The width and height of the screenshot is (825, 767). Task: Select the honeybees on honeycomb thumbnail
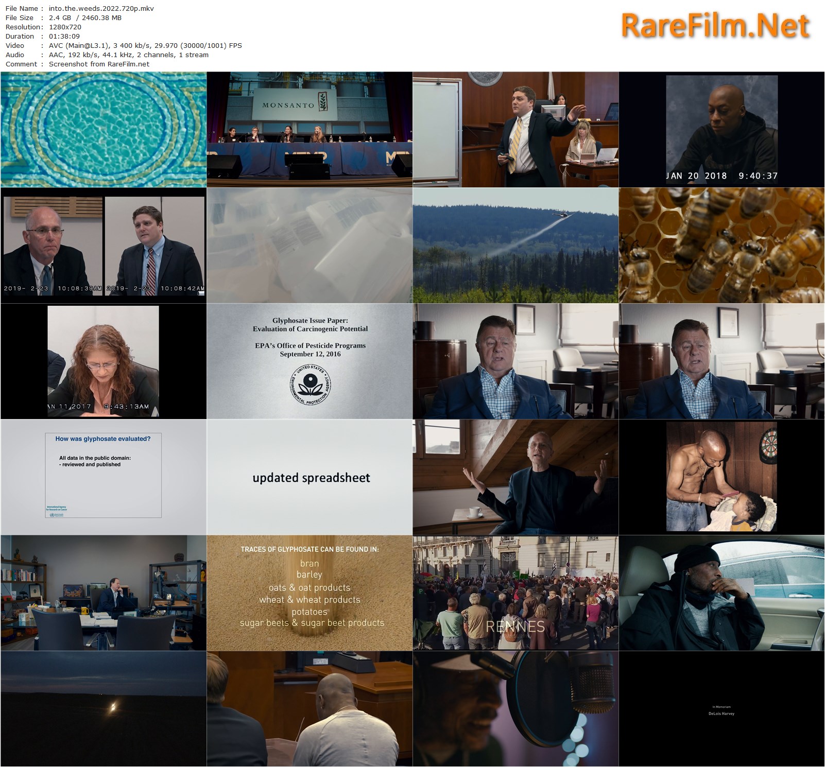click(x=721, y=245)
